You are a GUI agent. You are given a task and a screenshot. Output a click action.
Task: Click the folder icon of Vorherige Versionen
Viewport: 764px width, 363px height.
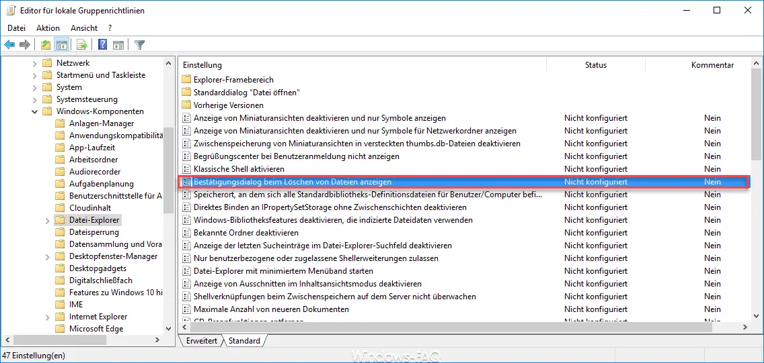pyautogui.click(x=186, y=105)
